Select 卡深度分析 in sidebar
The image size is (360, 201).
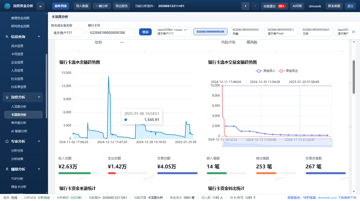click(23, 115)
